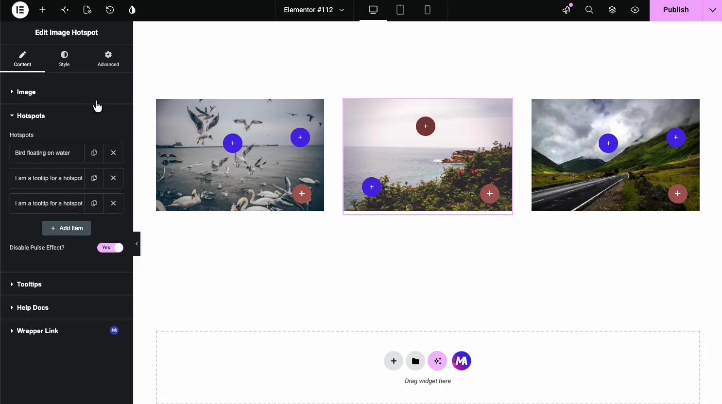Open the AI sparkle tool in top bar
Viewport: 722px width, 404px height.
tap(65, 10)
